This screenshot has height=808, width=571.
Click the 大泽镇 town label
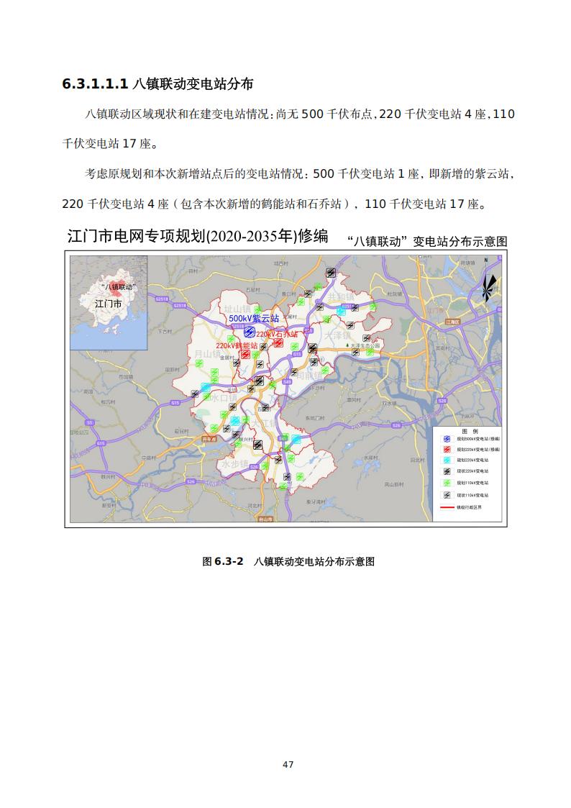(x=337, y=335)
